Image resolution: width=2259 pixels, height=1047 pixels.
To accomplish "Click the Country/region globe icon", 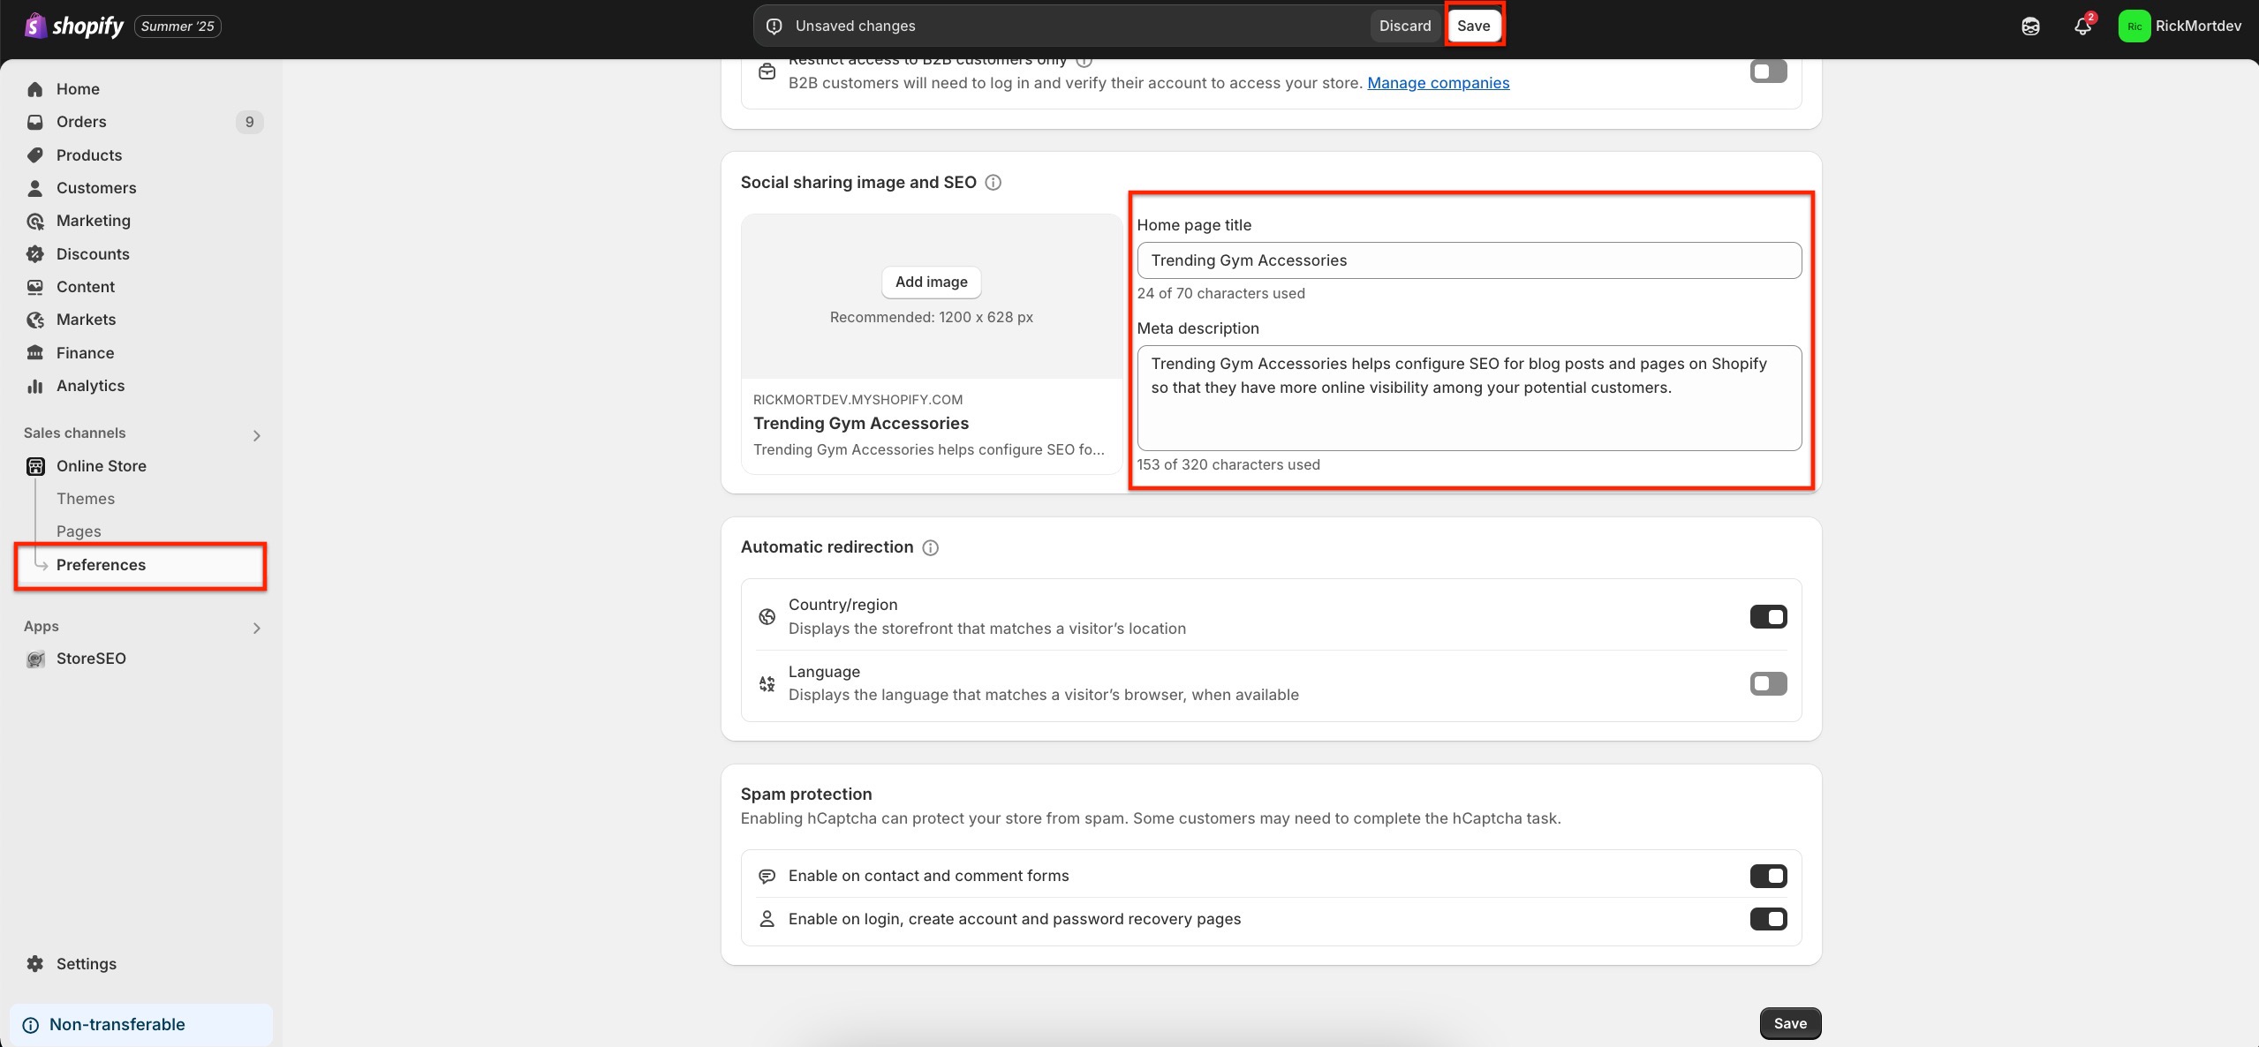I will (767, 616).
